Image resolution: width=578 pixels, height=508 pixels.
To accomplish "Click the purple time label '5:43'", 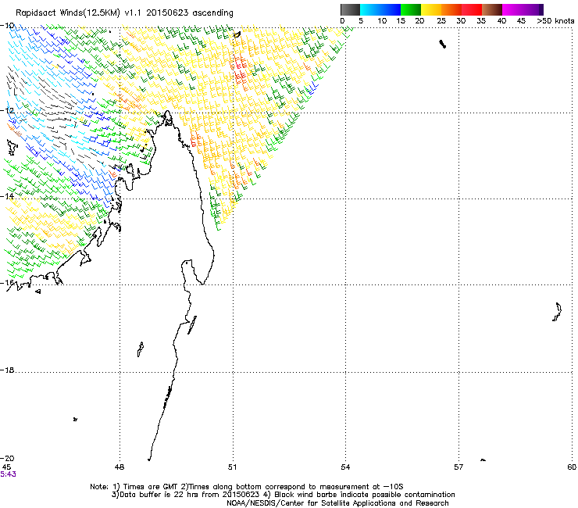I will tap(8, 474).
